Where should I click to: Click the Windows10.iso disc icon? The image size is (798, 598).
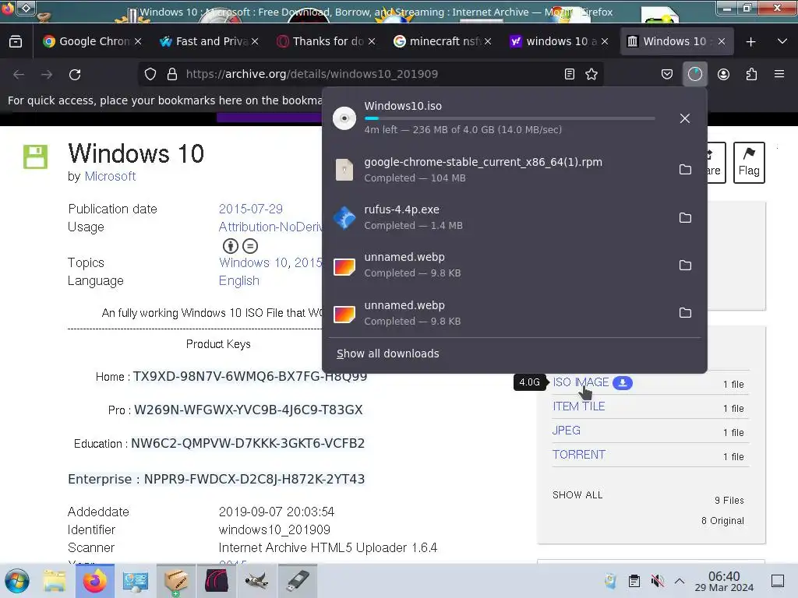coord(344,118)
